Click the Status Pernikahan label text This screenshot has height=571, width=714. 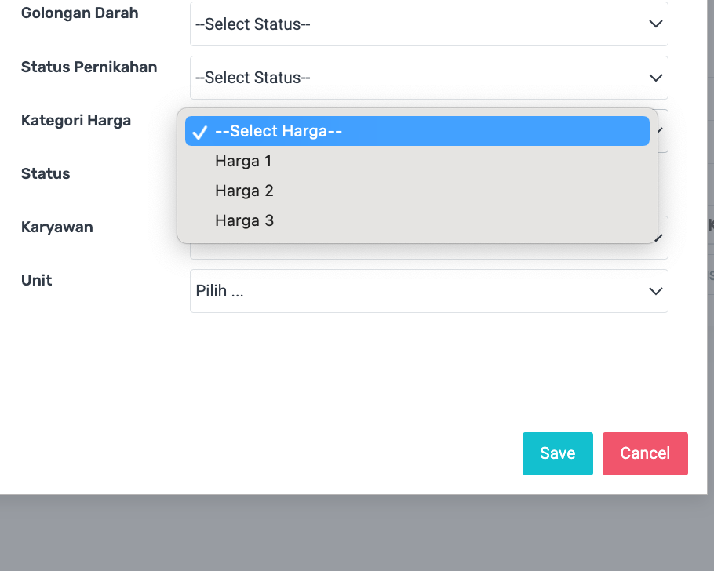89,67
